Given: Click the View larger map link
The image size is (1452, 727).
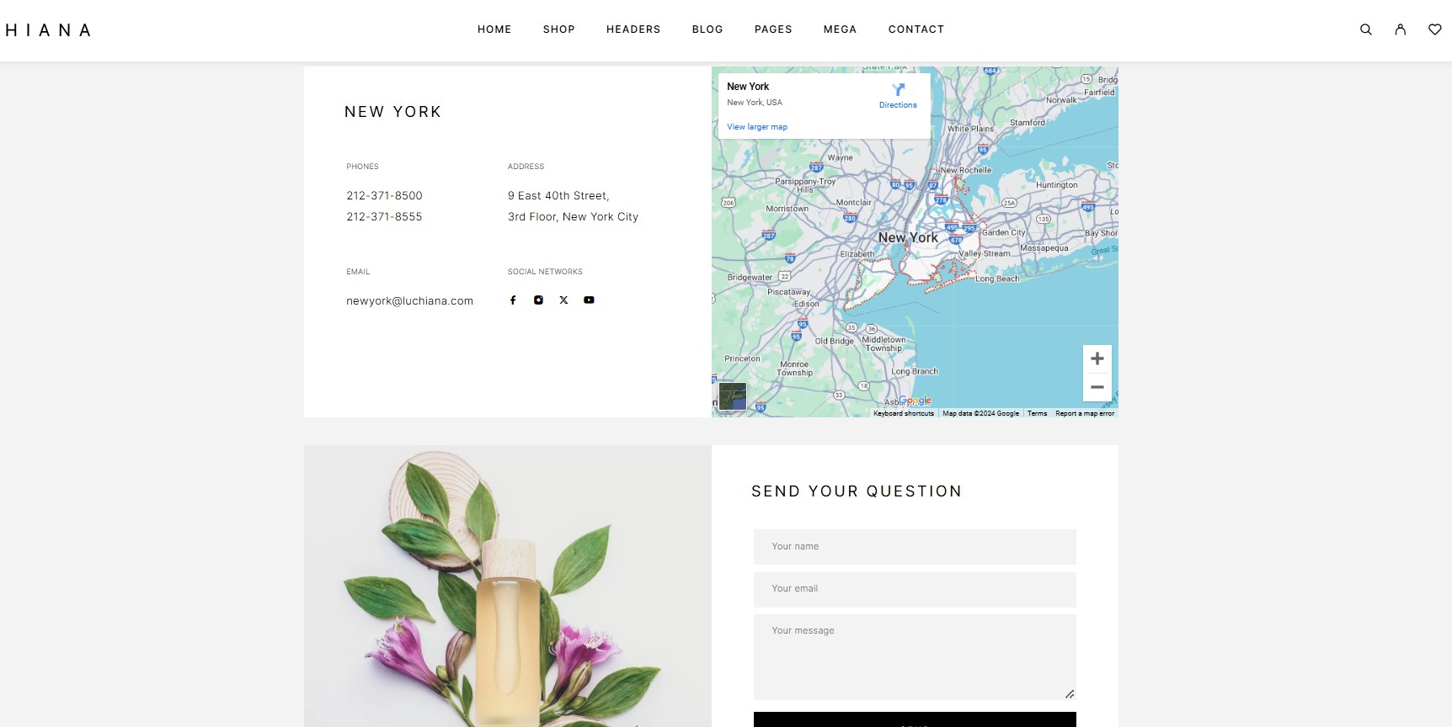Looking at the screenshot, I should (757, 127).
